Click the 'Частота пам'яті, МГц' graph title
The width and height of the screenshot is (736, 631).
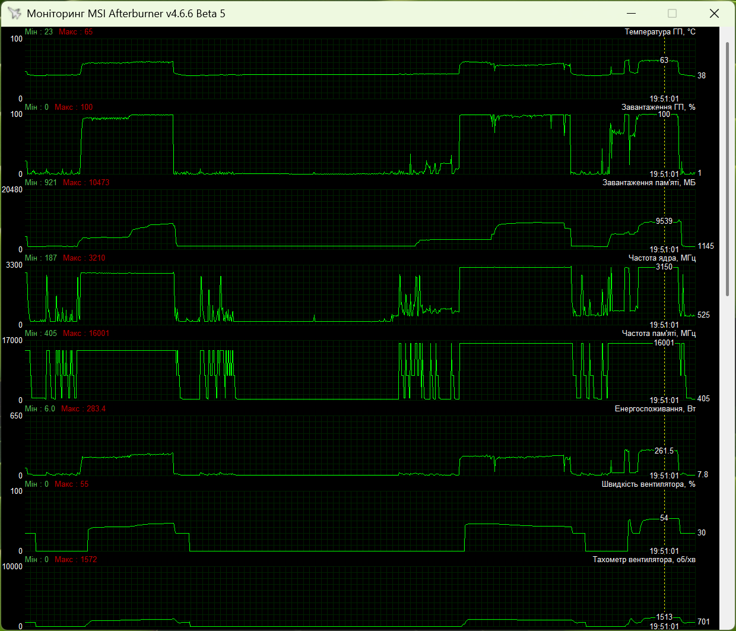point(658,334)
